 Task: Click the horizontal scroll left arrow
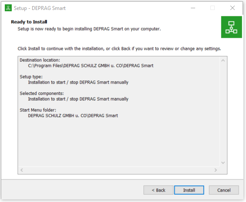coord(22,170)
